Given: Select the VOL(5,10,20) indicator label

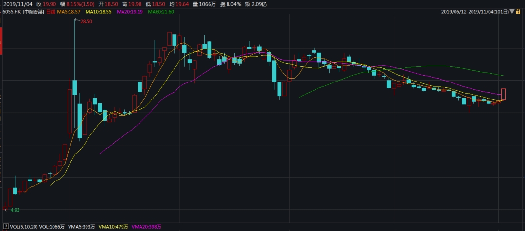Looking at the screenshot, I should point(23,226).
